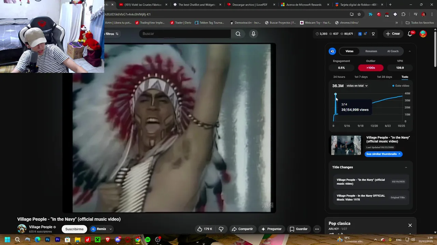The height and width of the screenshot is (245, 437).
Task: Select the 24 hours time range
Action: click(x=339, y=77)
